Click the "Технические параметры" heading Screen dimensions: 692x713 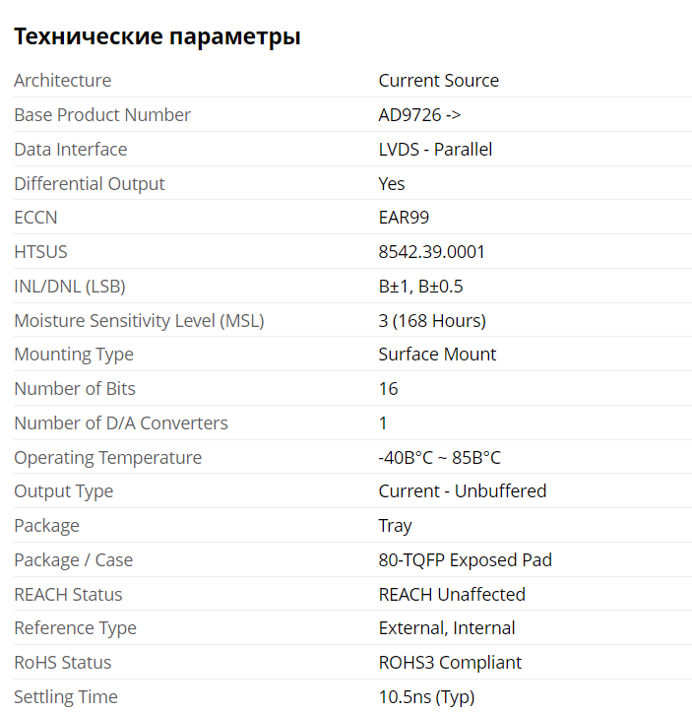(x=157, y=37)
